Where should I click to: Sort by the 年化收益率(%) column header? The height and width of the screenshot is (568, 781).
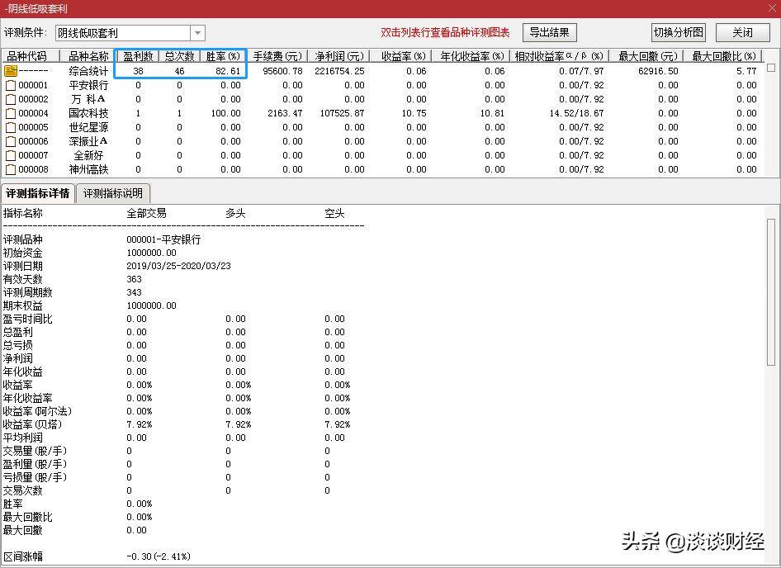[471, 56]
